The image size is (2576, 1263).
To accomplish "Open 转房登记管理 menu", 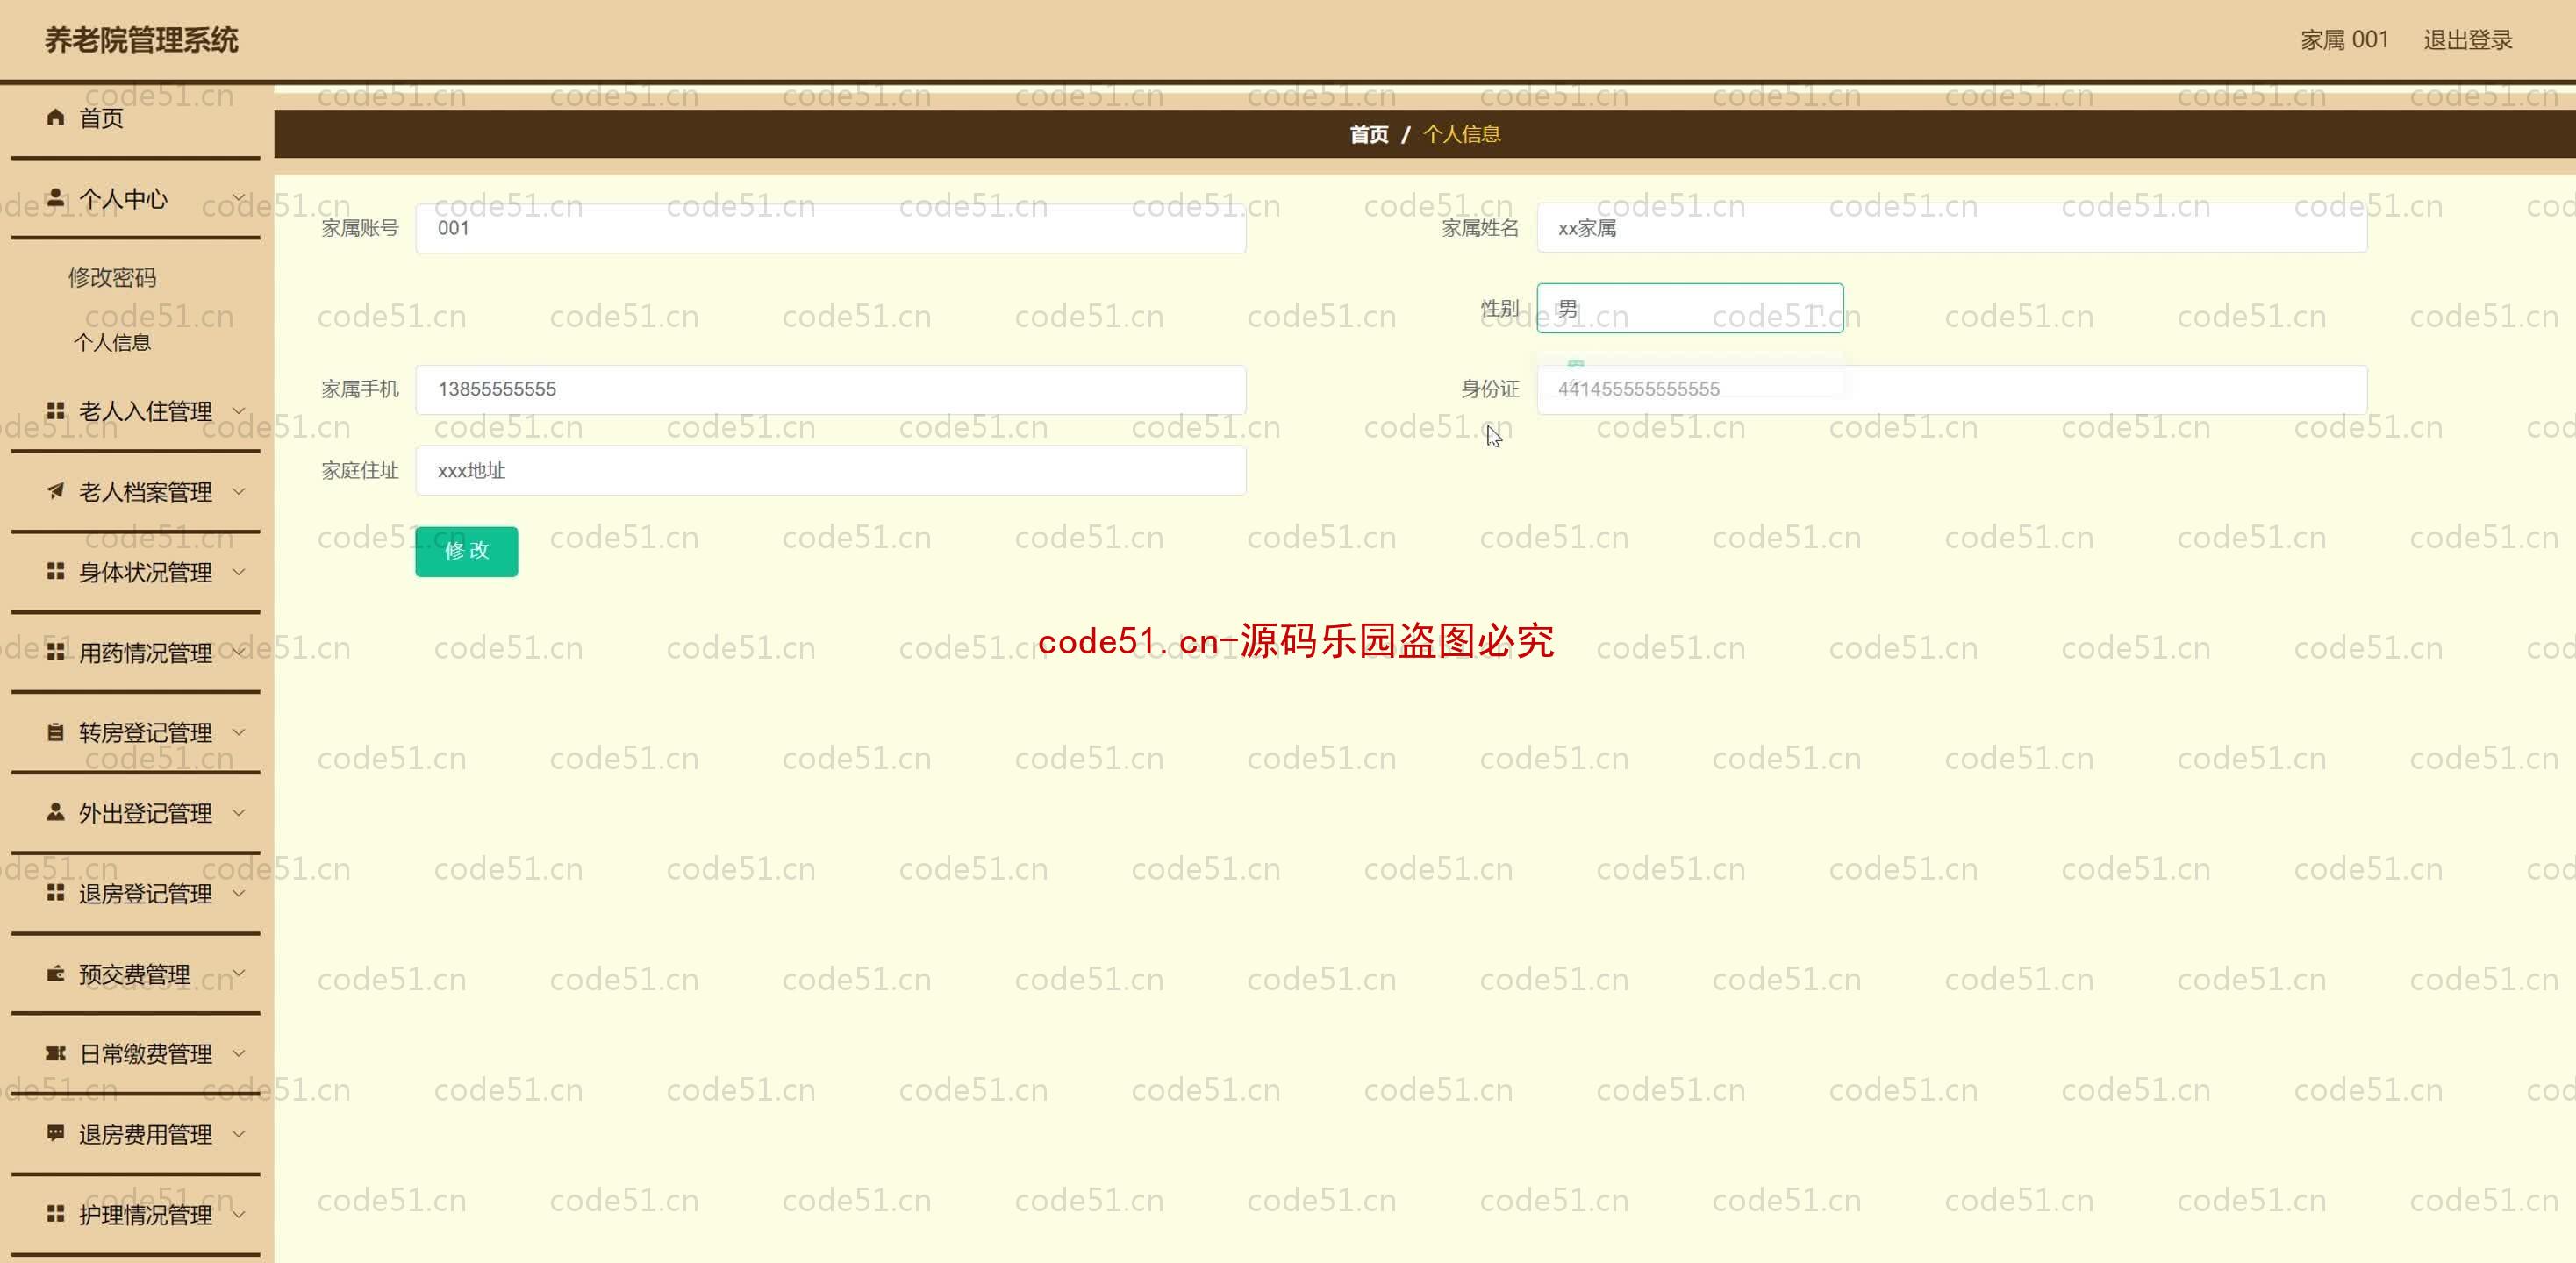I will [x=135, y=732].
